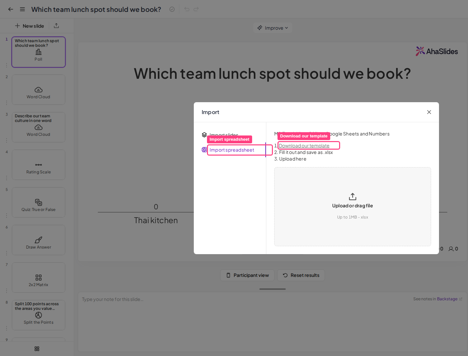This screenshot has width=468, height=356.
Task: Select the Rating Scale slide thumbnail
Action: pyautogui.click(x=39, y=165)
